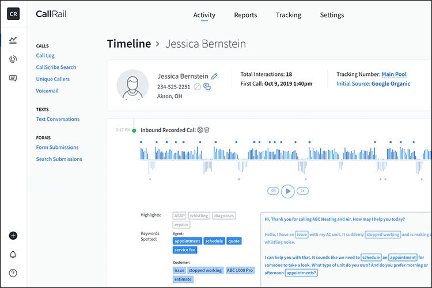This screenshot has height=288, width=432.
Task: Toggle the recording volume button
Action: point(273,191)
